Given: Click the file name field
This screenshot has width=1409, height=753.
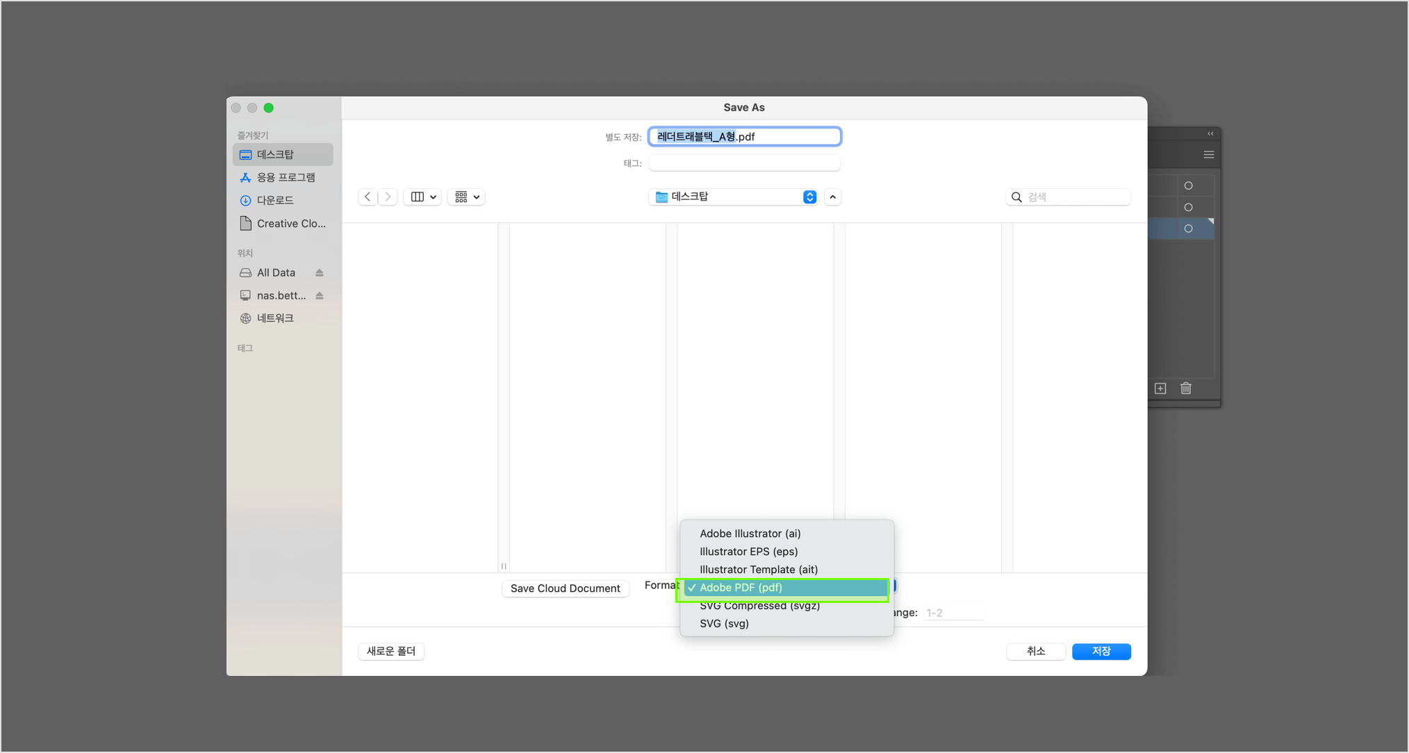Looking at the screenshot, I should [745, 137].
